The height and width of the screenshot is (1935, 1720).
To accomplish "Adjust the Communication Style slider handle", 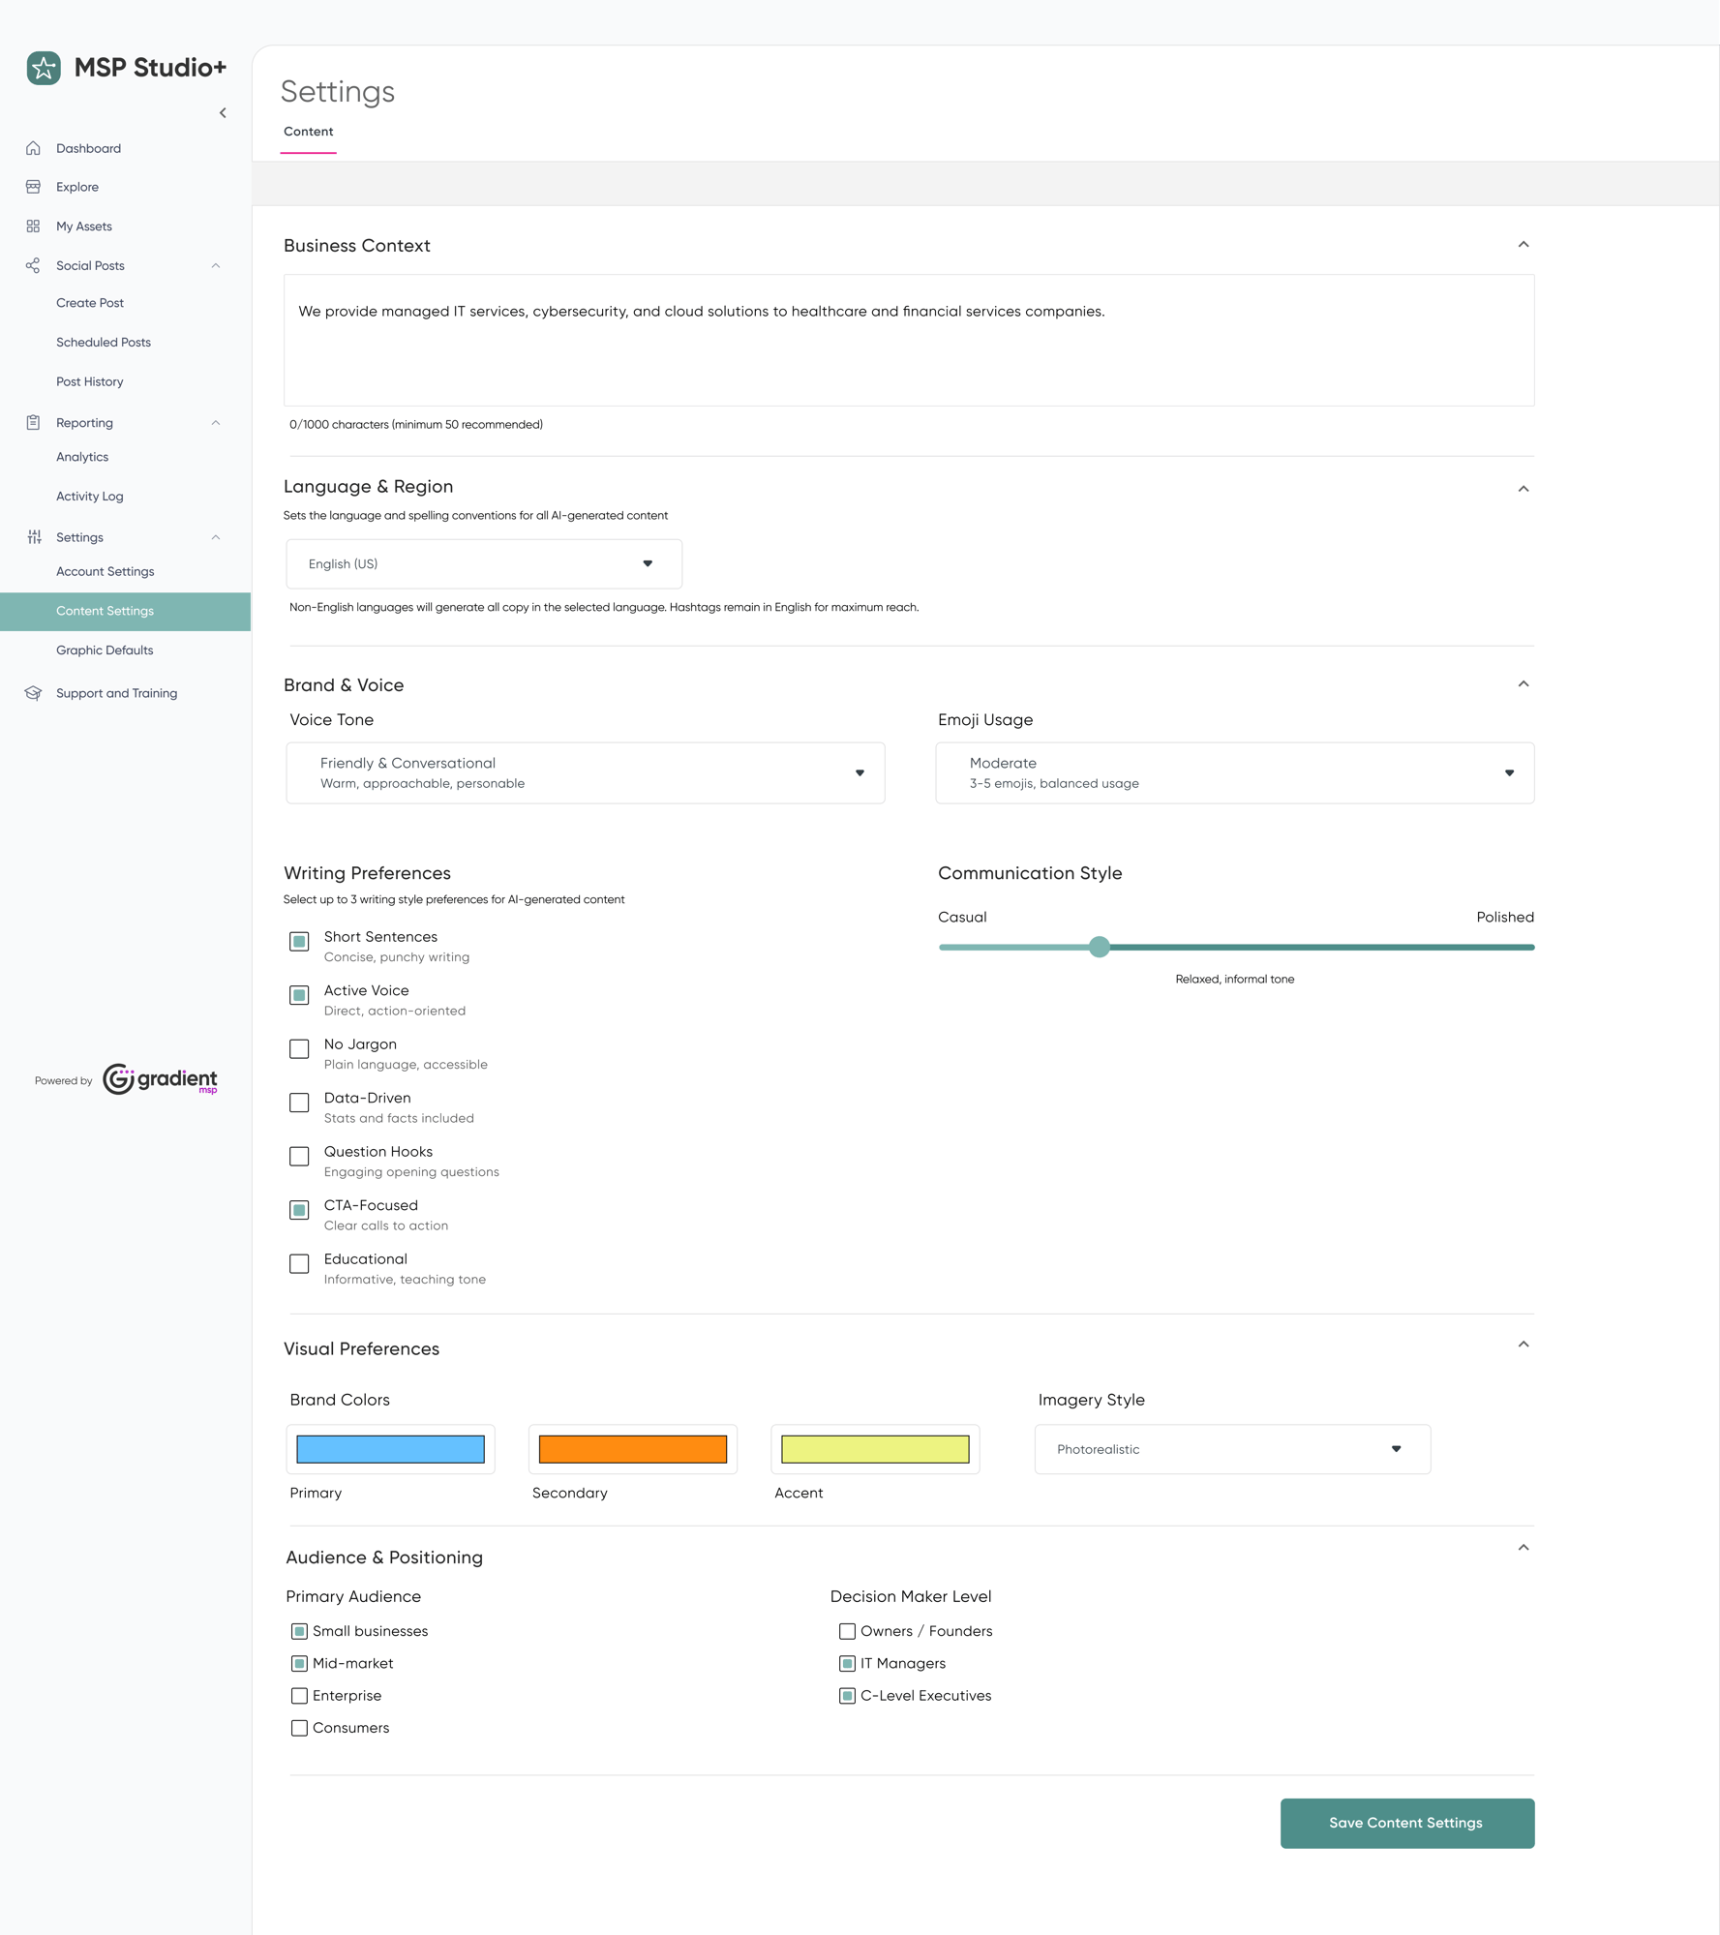I will [1099, 947].
